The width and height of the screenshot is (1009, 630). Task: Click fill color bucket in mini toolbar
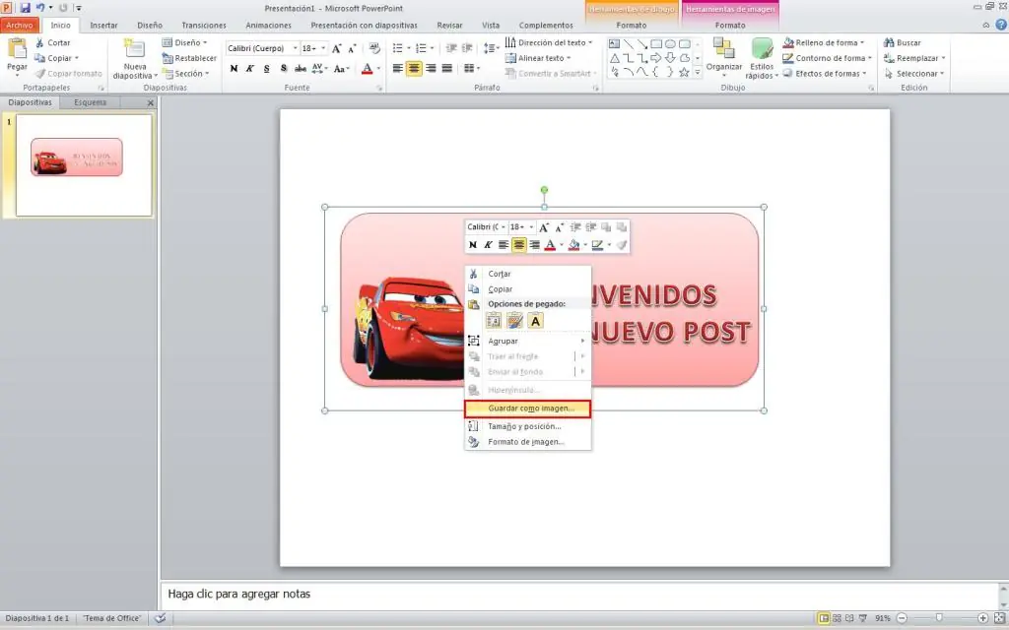574,245
